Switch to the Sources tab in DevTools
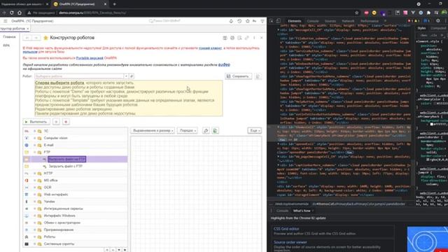The height and width of the screenshot is (252, 448). click(330, 21)
